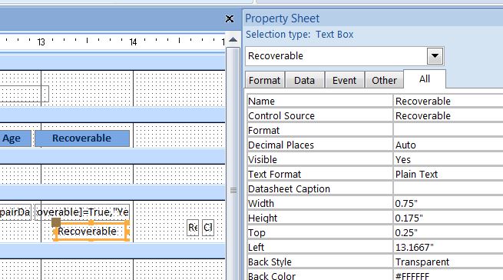This screenshot has height=280, width=503.
Task: Select the small 'Cl' control in the detail section
Action: (x=208, y=228)
